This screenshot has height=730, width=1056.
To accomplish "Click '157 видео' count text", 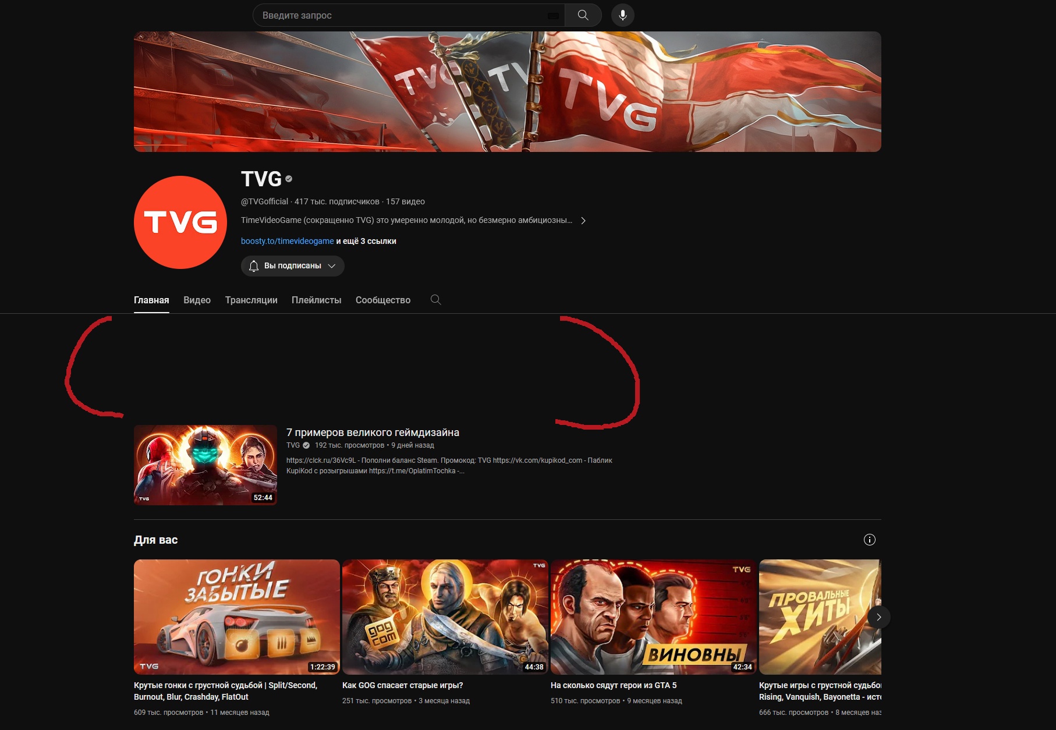I will click(x=405, y=201).
